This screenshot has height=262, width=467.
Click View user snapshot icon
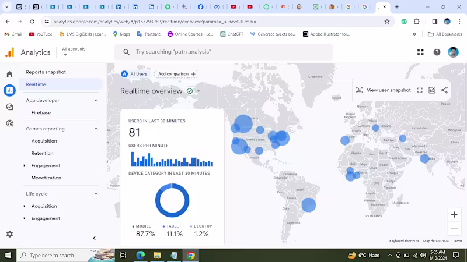pyautogui.click(x=359, y=90)
